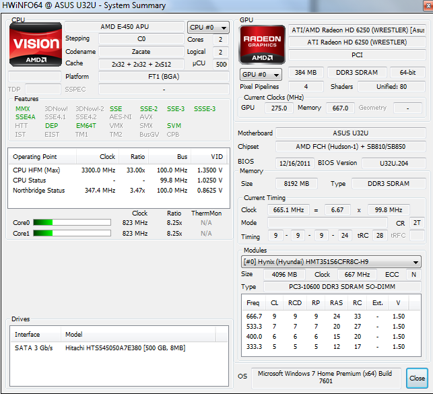Screen dimensions: 433x394
Task: Click the Unified: 80 shaders field
Action: click(391, 87)
